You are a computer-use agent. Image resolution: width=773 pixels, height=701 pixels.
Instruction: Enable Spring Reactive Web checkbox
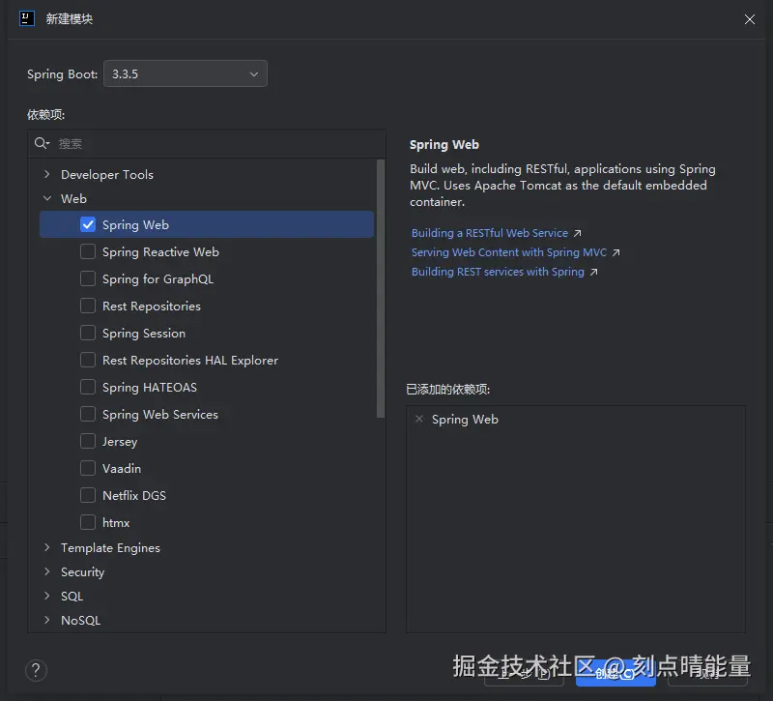88,251
